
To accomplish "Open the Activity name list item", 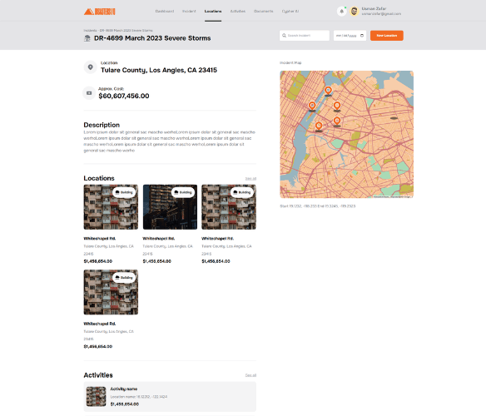I will tap(170, 397).
